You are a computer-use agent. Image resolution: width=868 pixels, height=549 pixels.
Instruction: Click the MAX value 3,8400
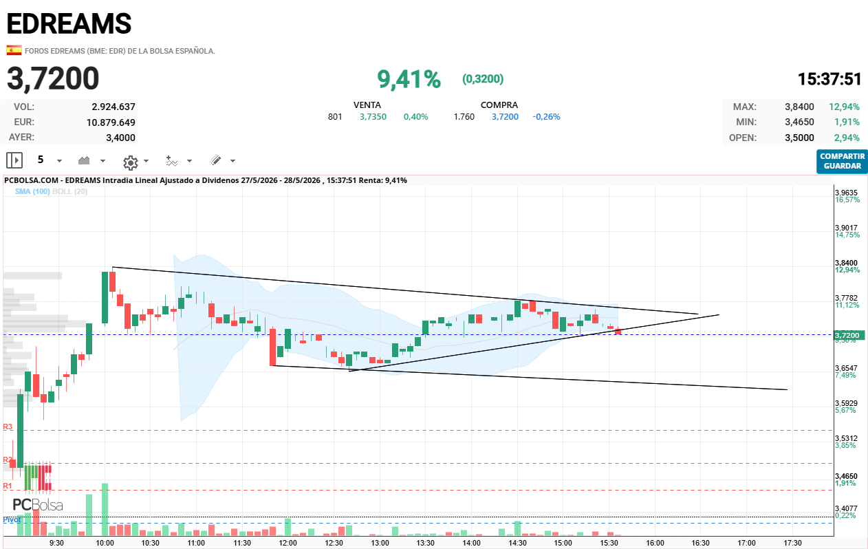coord(799,107)
